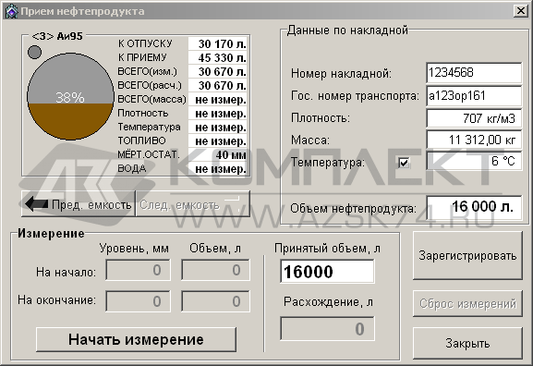
Task: Click the След. емкость button
Action: [x=193, y=204]
